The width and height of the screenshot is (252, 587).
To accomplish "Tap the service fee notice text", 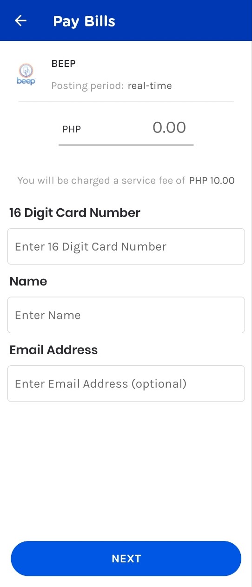I will [x=101, y=180].
